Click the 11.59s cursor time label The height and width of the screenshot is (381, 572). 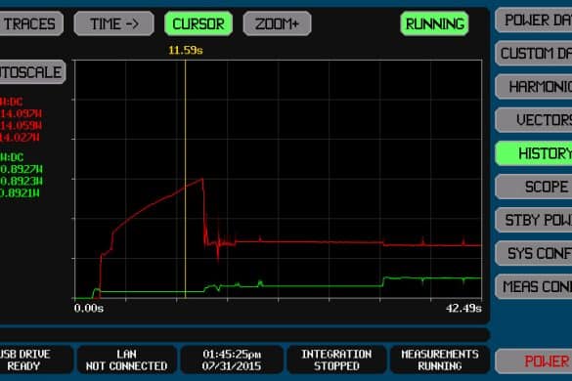tap(186, 51)
